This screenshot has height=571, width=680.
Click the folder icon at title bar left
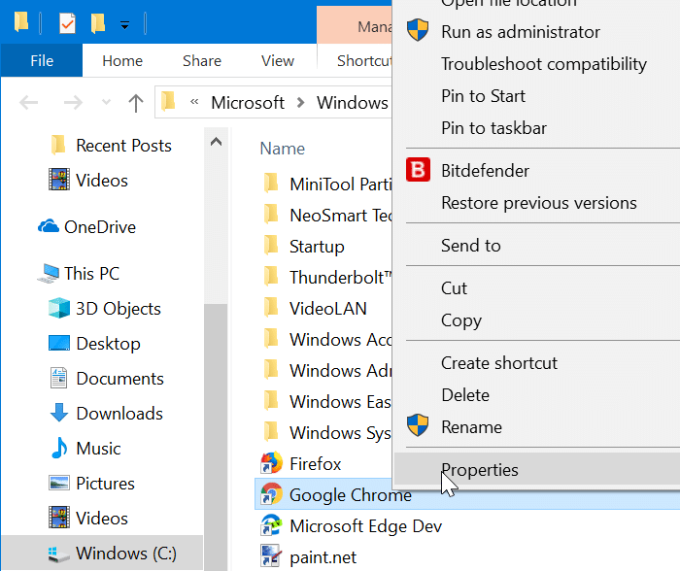point(21,22)
